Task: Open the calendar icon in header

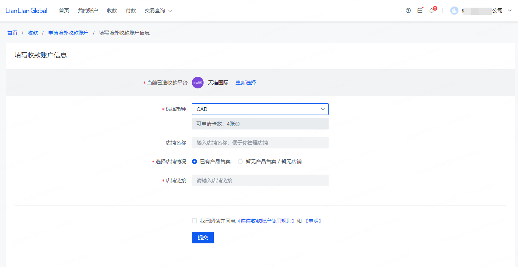Action: click(420, 11)
